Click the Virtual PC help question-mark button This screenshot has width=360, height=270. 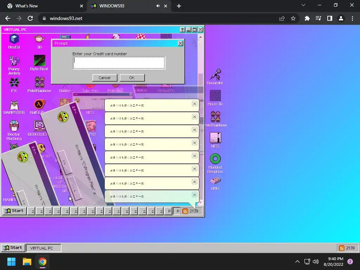coord(182,30)
